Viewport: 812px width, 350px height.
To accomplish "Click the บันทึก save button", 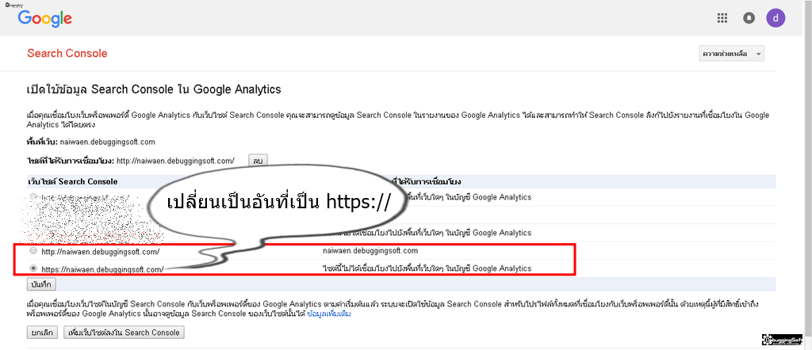I will (41, 285).
